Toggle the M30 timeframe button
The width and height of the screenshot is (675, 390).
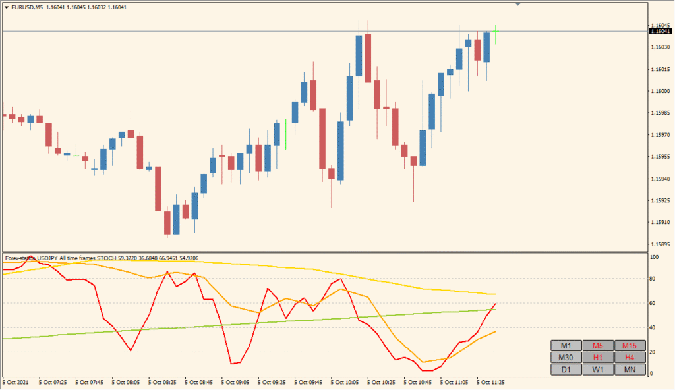[566, 358]
